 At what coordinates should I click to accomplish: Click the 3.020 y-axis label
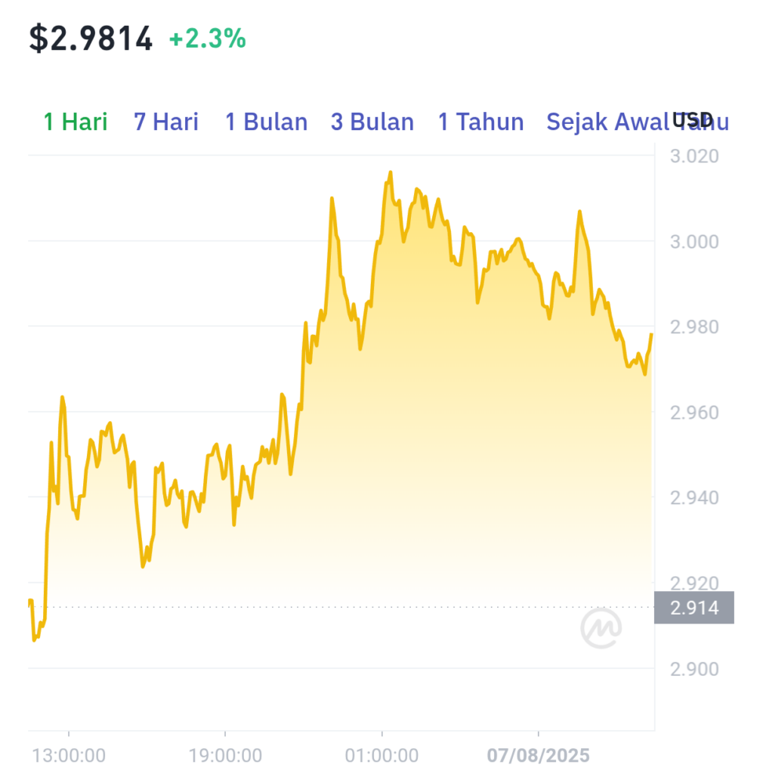click(694, 156)
